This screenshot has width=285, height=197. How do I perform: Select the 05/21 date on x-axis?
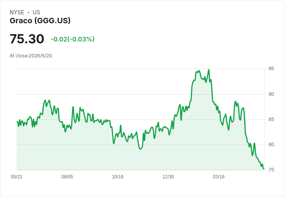[x=17, y=177]
